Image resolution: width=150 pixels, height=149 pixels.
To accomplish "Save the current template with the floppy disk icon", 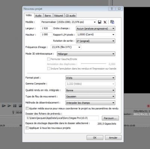I will point(100,22).
